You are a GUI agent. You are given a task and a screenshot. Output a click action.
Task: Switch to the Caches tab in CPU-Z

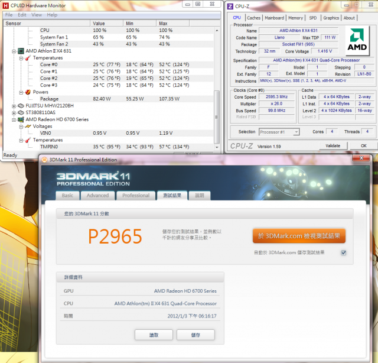click(x=253, y=18)
